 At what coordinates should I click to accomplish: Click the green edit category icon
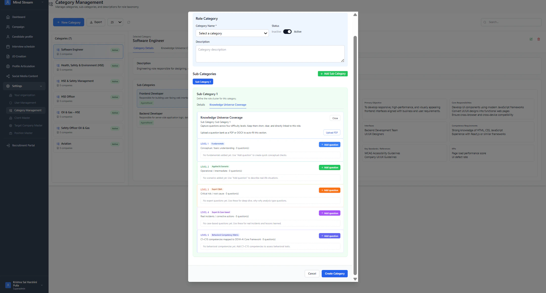[x=531, y=39]
